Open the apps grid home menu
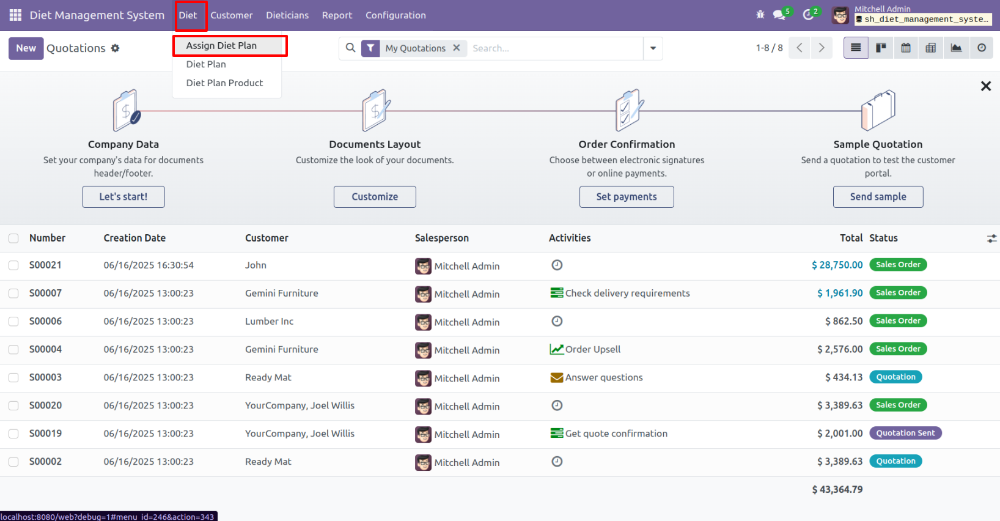Screen dimensions: 1000x521 [x=15, y=15]
